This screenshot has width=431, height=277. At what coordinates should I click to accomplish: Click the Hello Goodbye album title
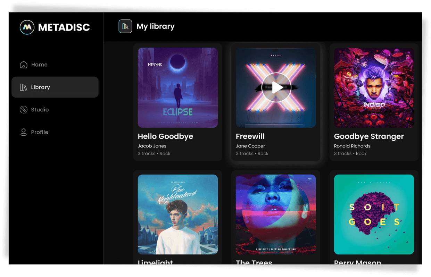pos(165,136)
